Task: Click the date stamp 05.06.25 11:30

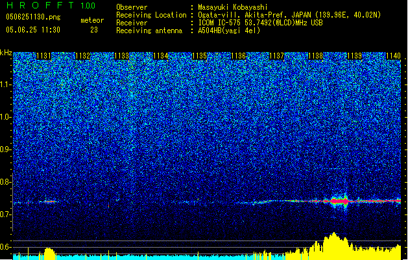Action: [x=33, y=30]
